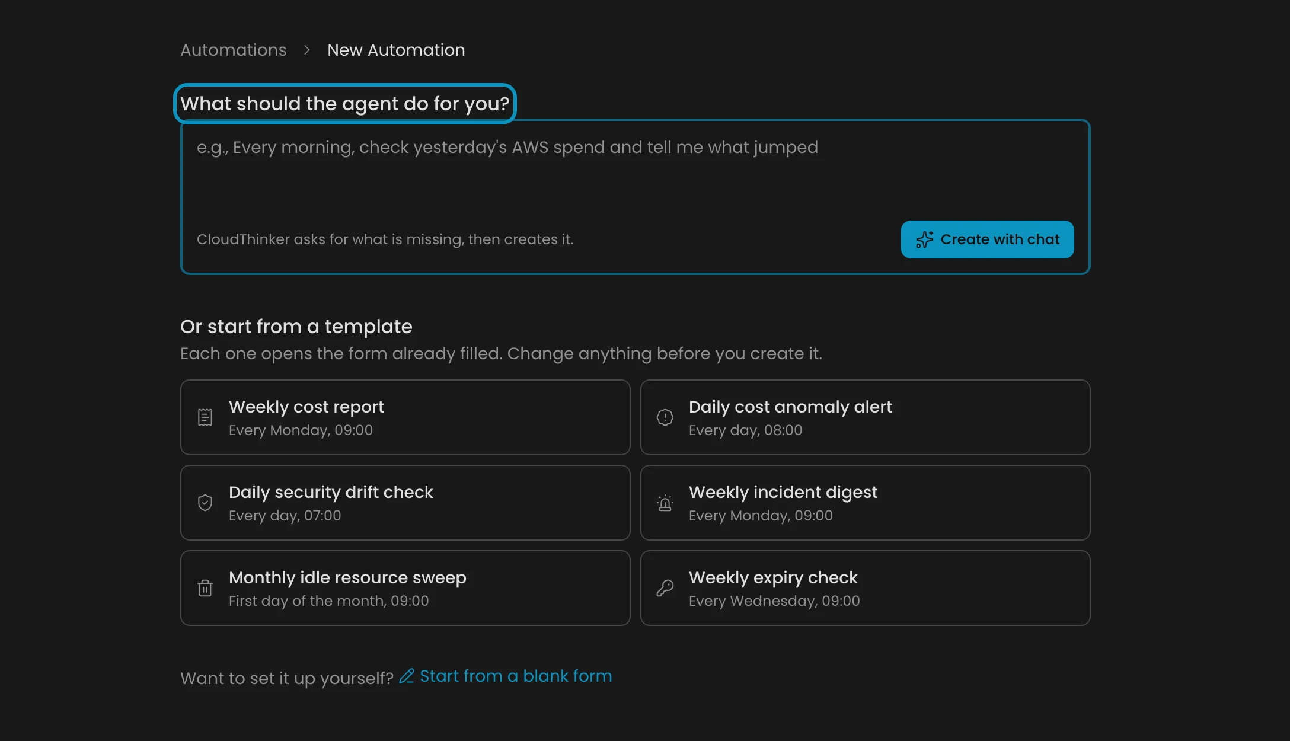The width and height of the screenshot is (1290, 741).
Task: Click 'Every day, 08:00' schedule text
Action: (x=746, y=430)
